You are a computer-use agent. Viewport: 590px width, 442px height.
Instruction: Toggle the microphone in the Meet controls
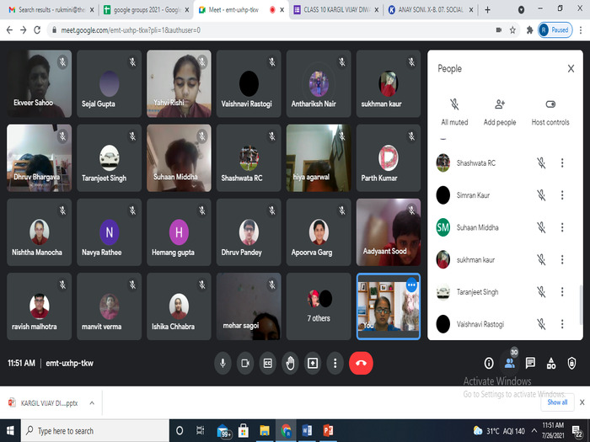point(223,363)
